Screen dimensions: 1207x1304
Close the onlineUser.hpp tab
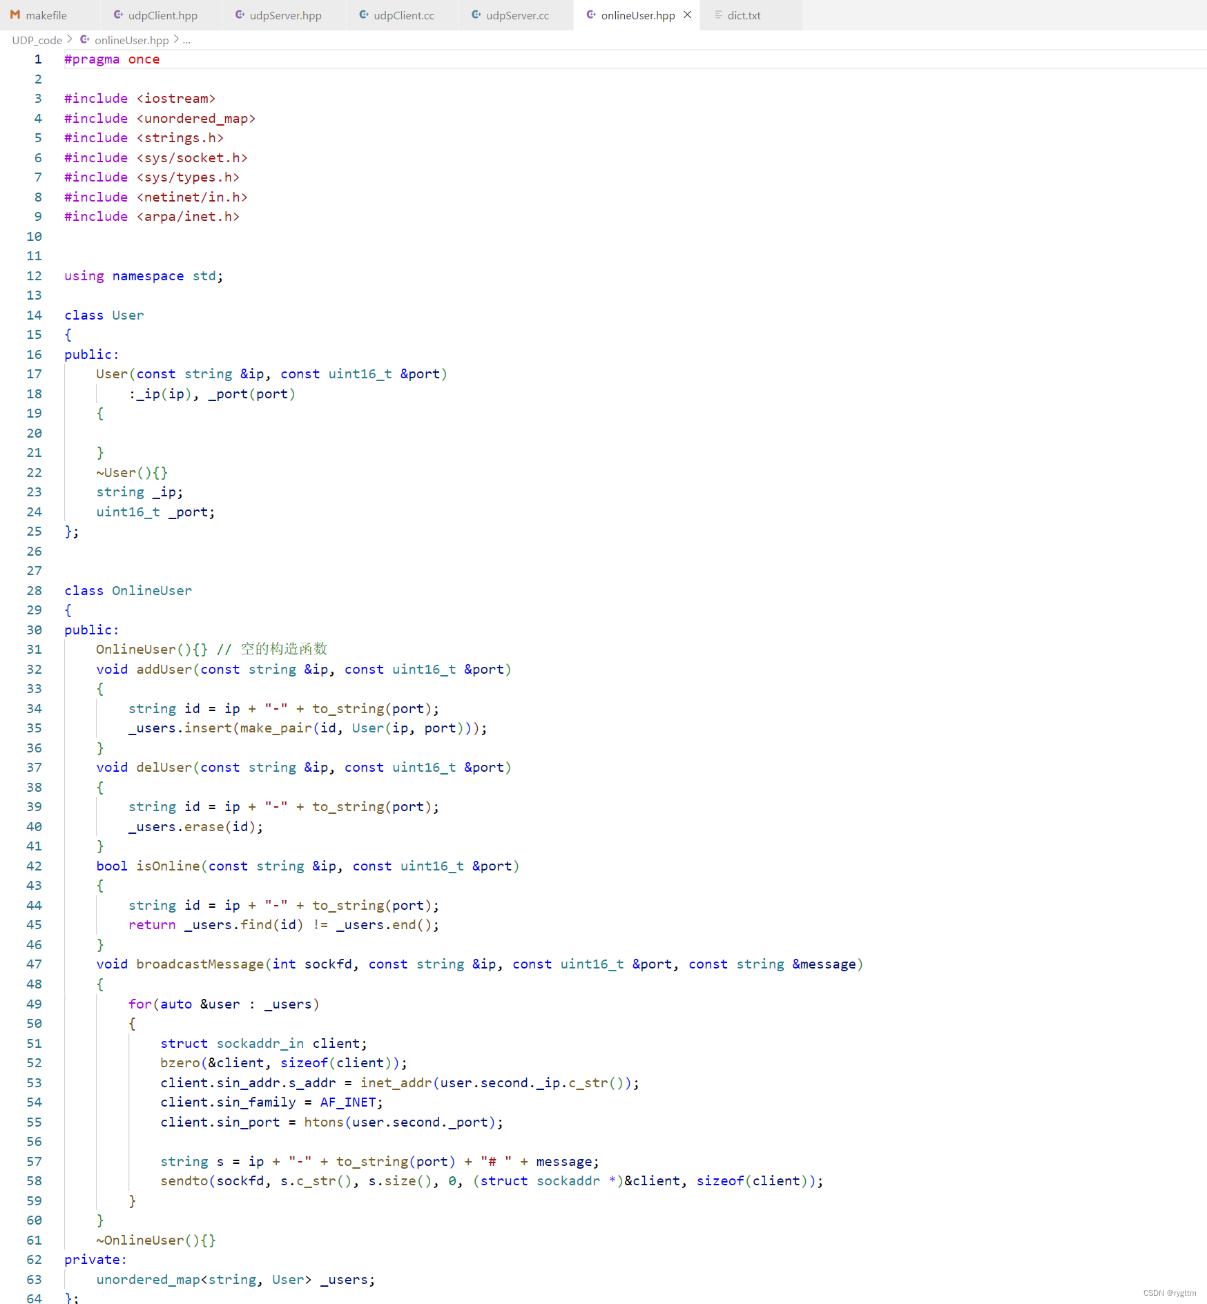(687, 14)
